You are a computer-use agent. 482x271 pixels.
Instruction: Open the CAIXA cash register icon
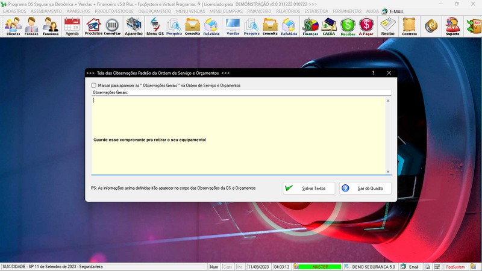coord(329,26)
